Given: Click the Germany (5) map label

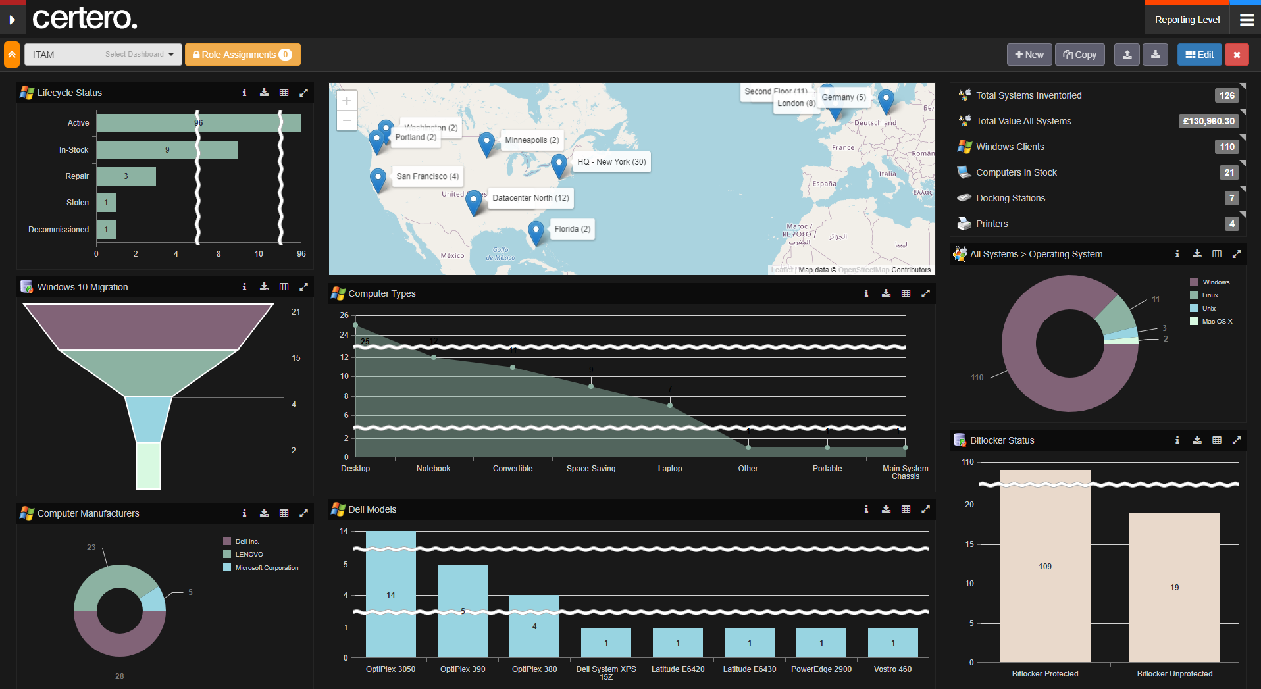Looking at the screenshot, I should tap(844, 97).
